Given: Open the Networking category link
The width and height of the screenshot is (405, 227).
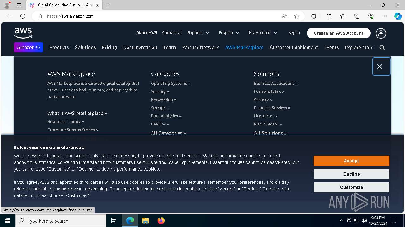Looking at the screenshot, I should coord(164,100).
